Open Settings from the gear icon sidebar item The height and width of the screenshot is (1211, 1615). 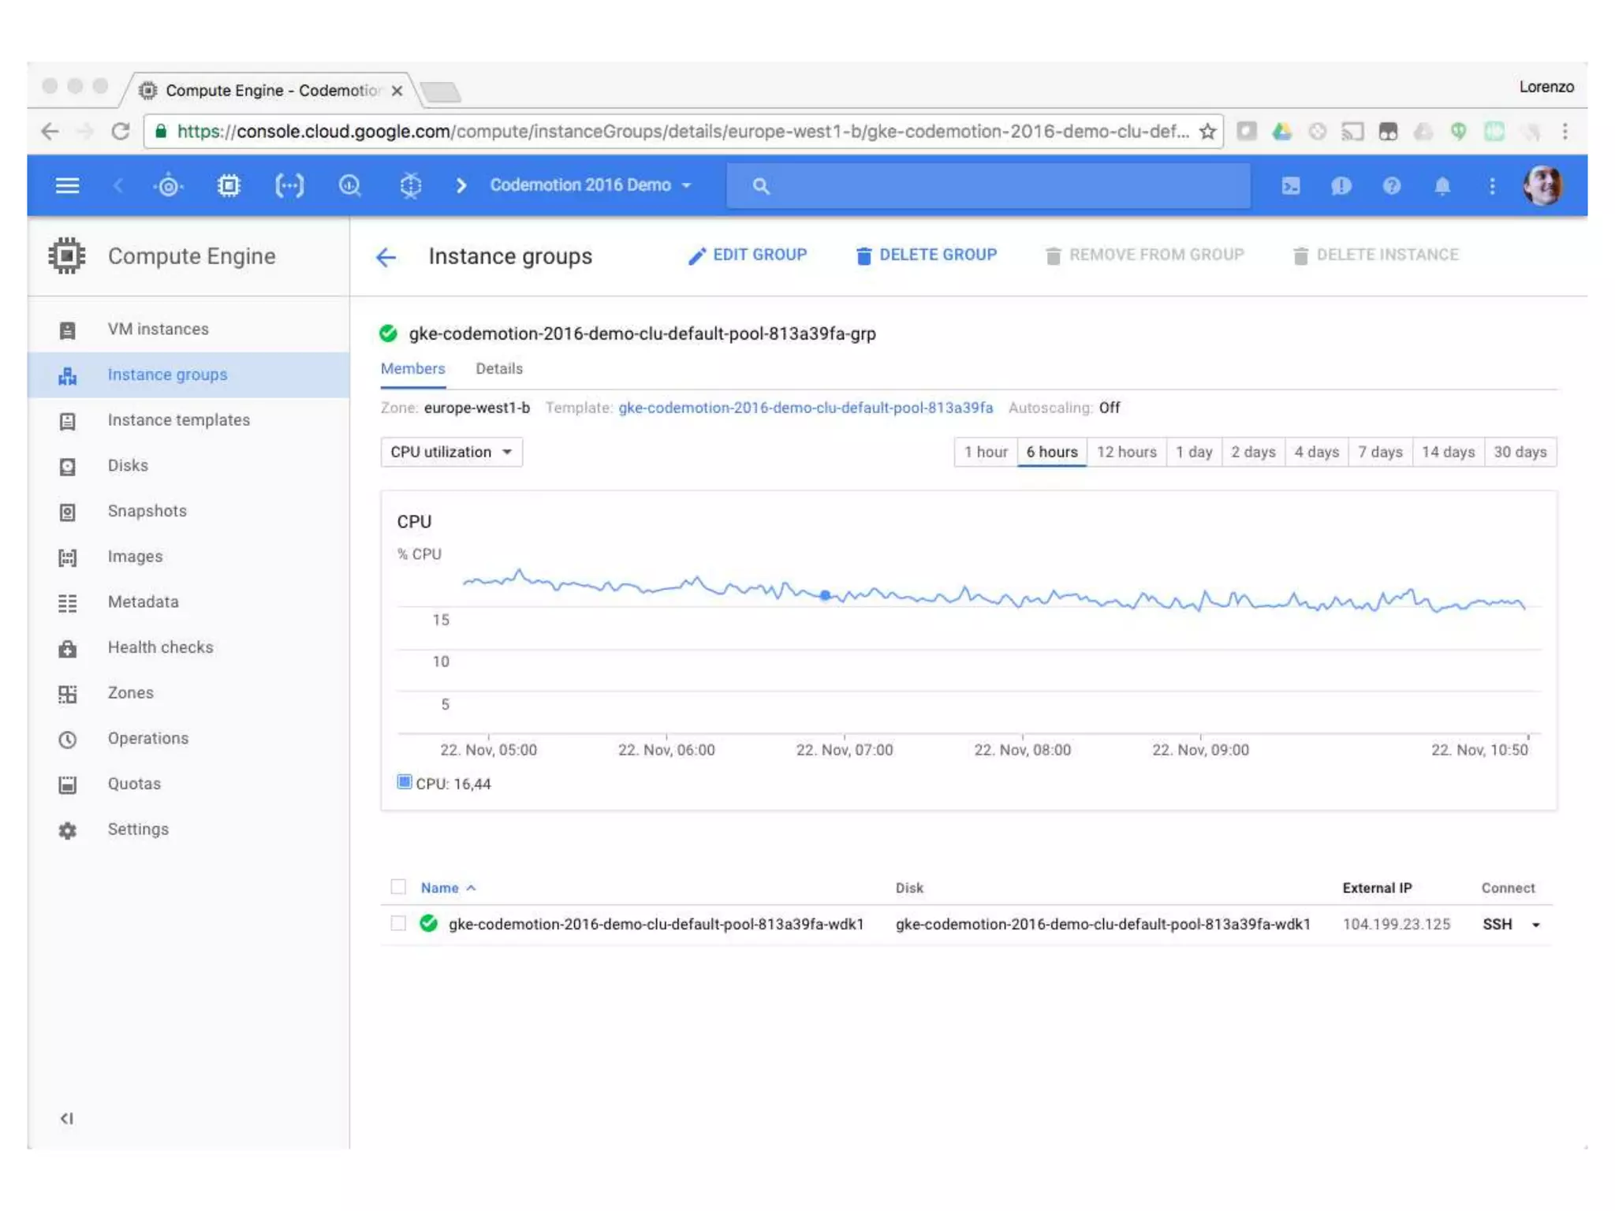138,829
